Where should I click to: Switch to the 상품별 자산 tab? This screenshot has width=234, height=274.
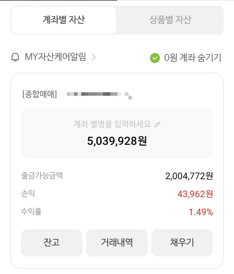point(170,20)
